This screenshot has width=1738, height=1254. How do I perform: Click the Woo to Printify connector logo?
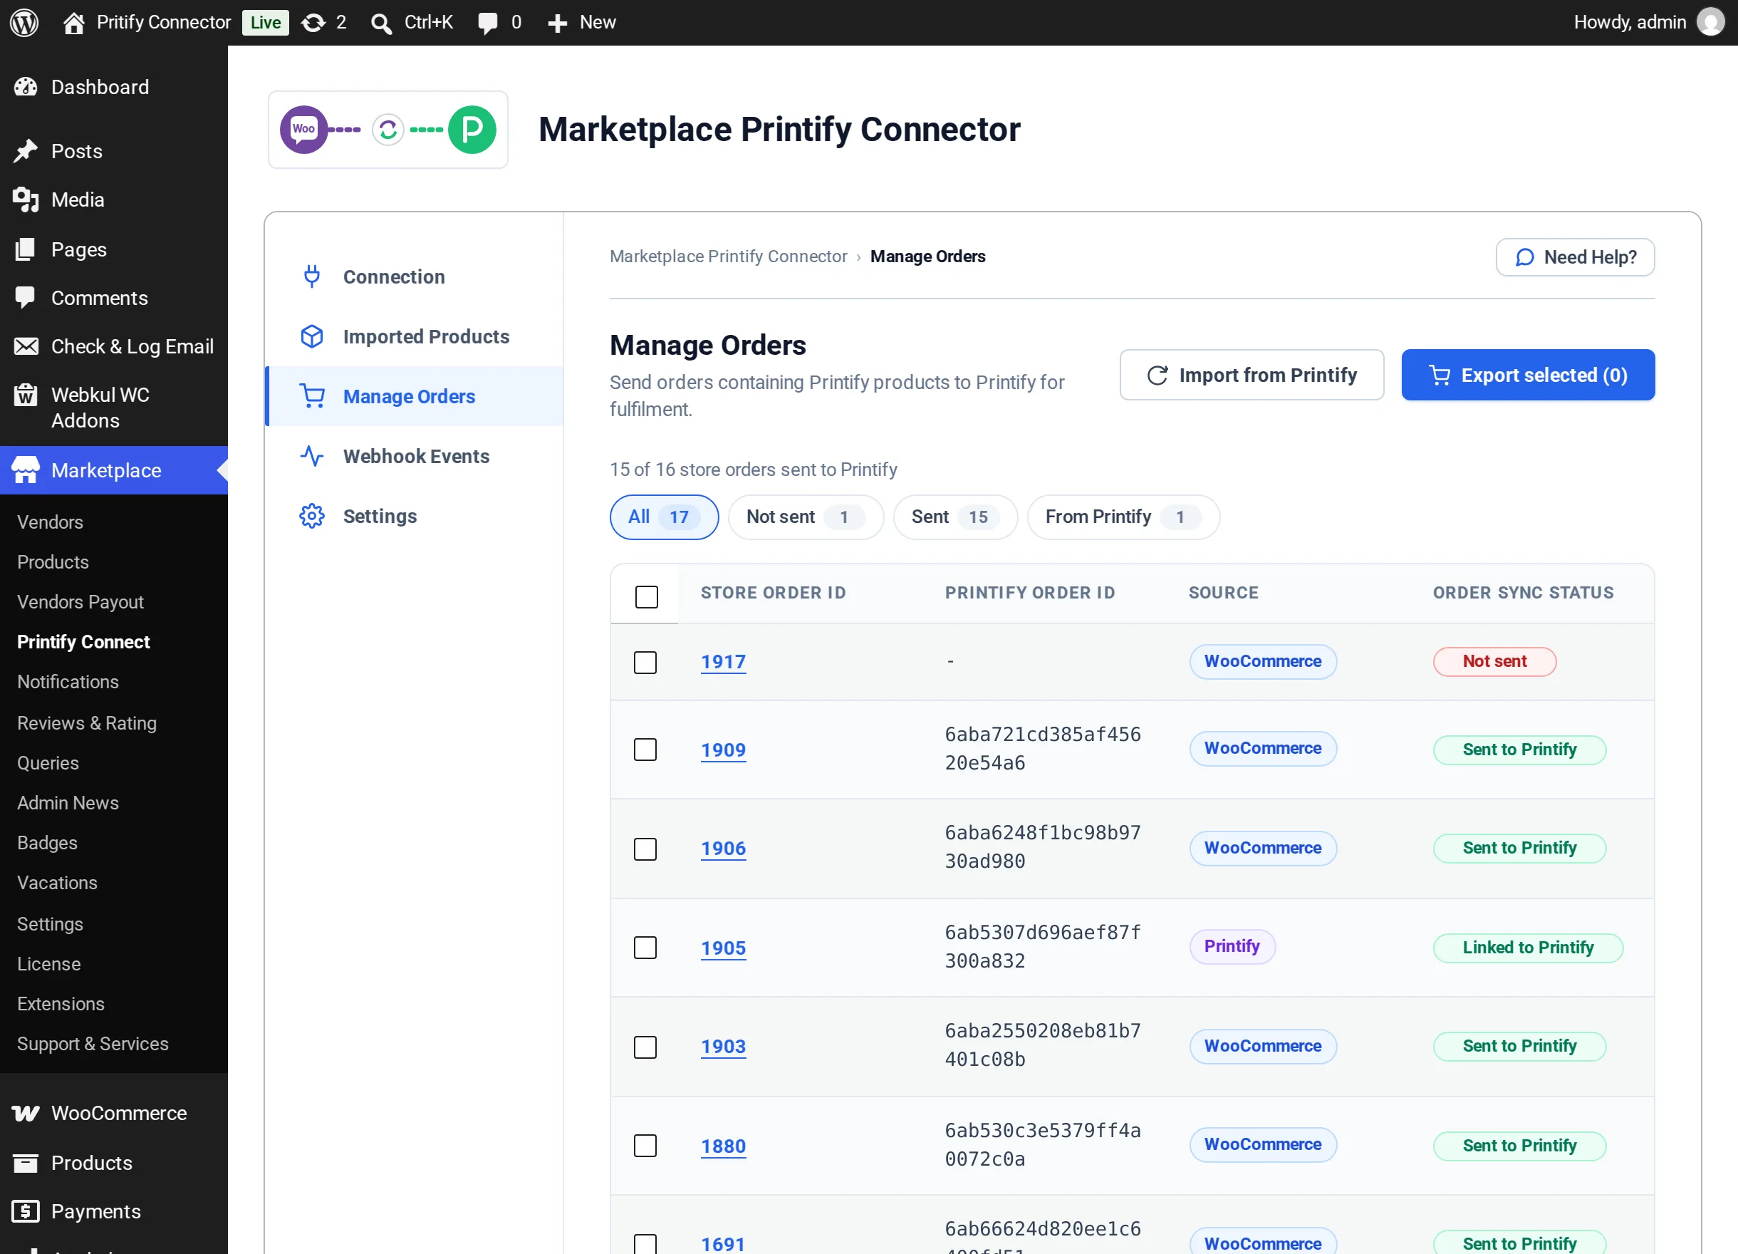point(387,130)
